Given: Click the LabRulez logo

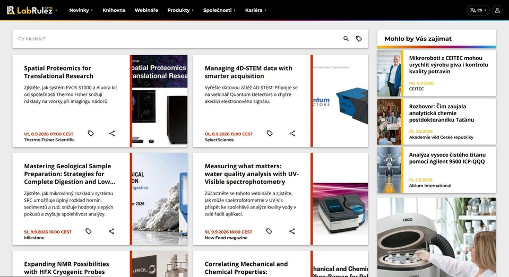Looking at the screenshot, I should [x=30, y=10].
